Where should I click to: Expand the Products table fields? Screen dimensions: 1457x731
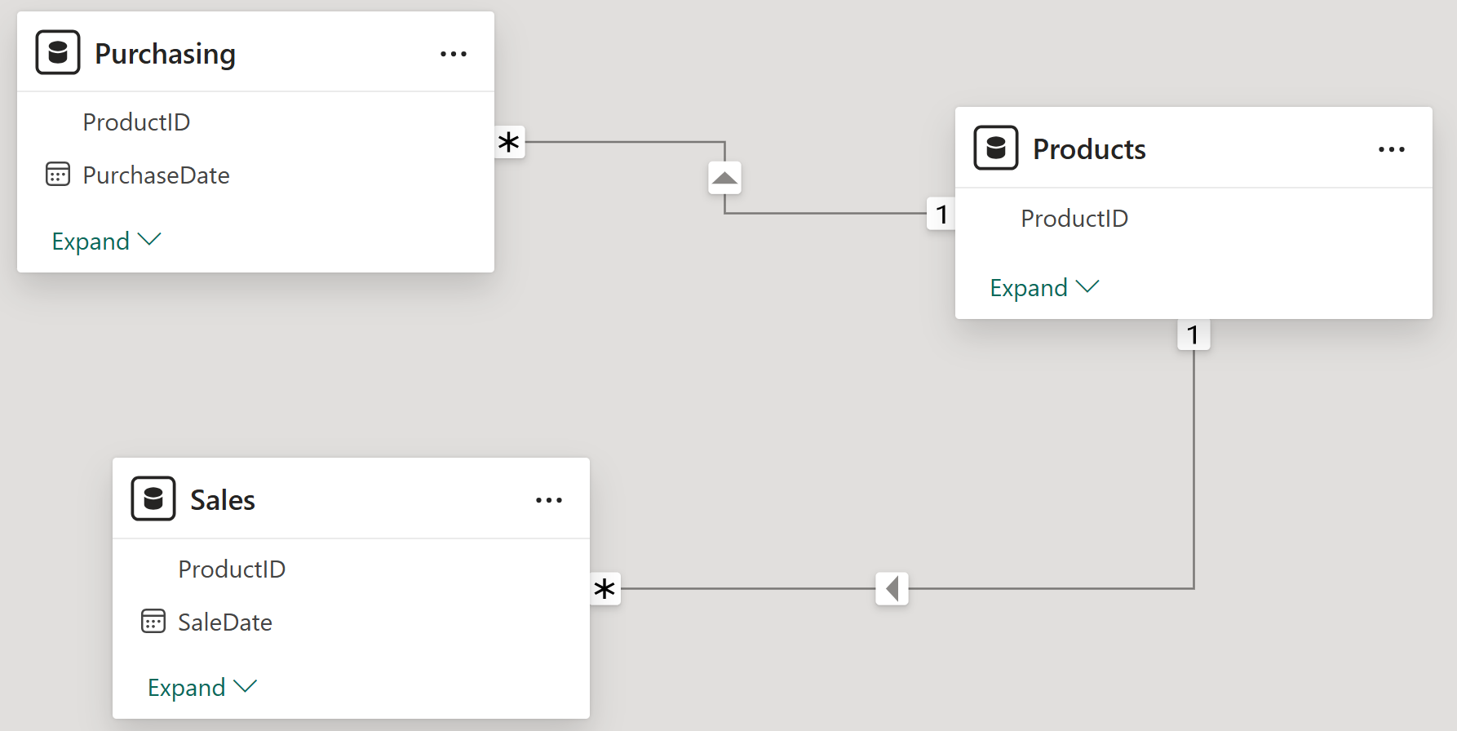click(1045, 287)
